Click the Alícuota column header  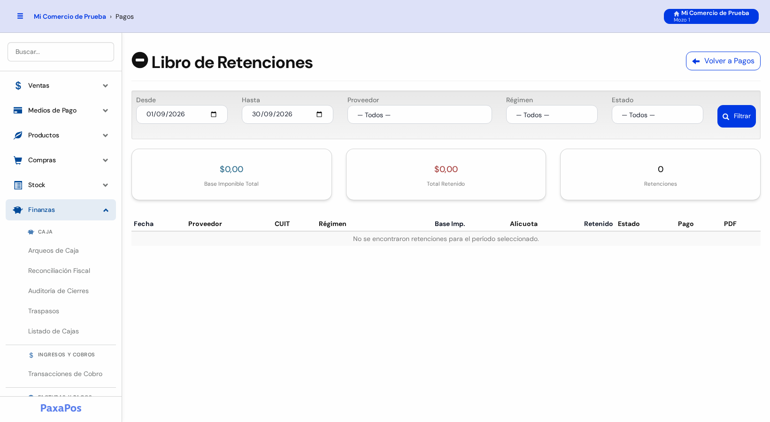(524, 224)
